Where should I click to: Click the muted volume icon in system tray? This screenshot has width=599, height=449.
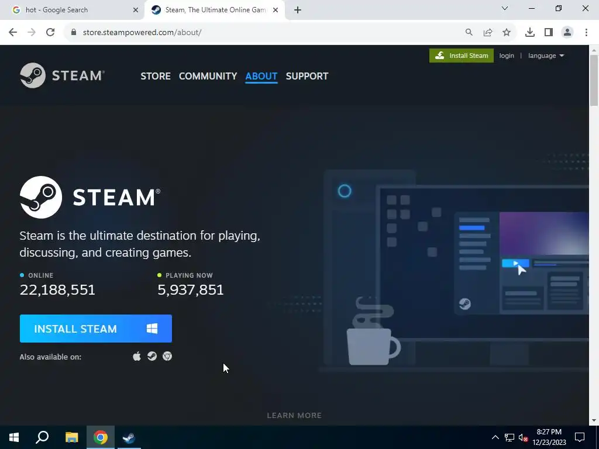523,437
